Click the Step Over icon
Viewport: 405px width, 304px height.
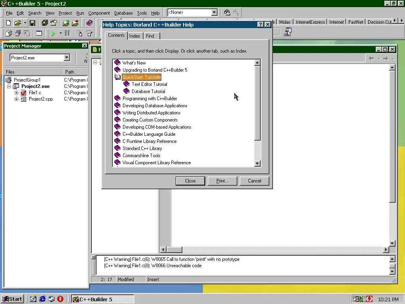[x=89, y=33]
